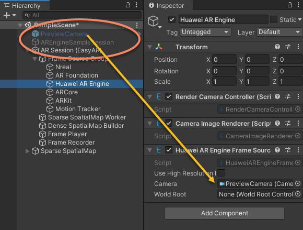Open Hierarchy panel options menu
The image size is (303, 230).
[136, 5]
